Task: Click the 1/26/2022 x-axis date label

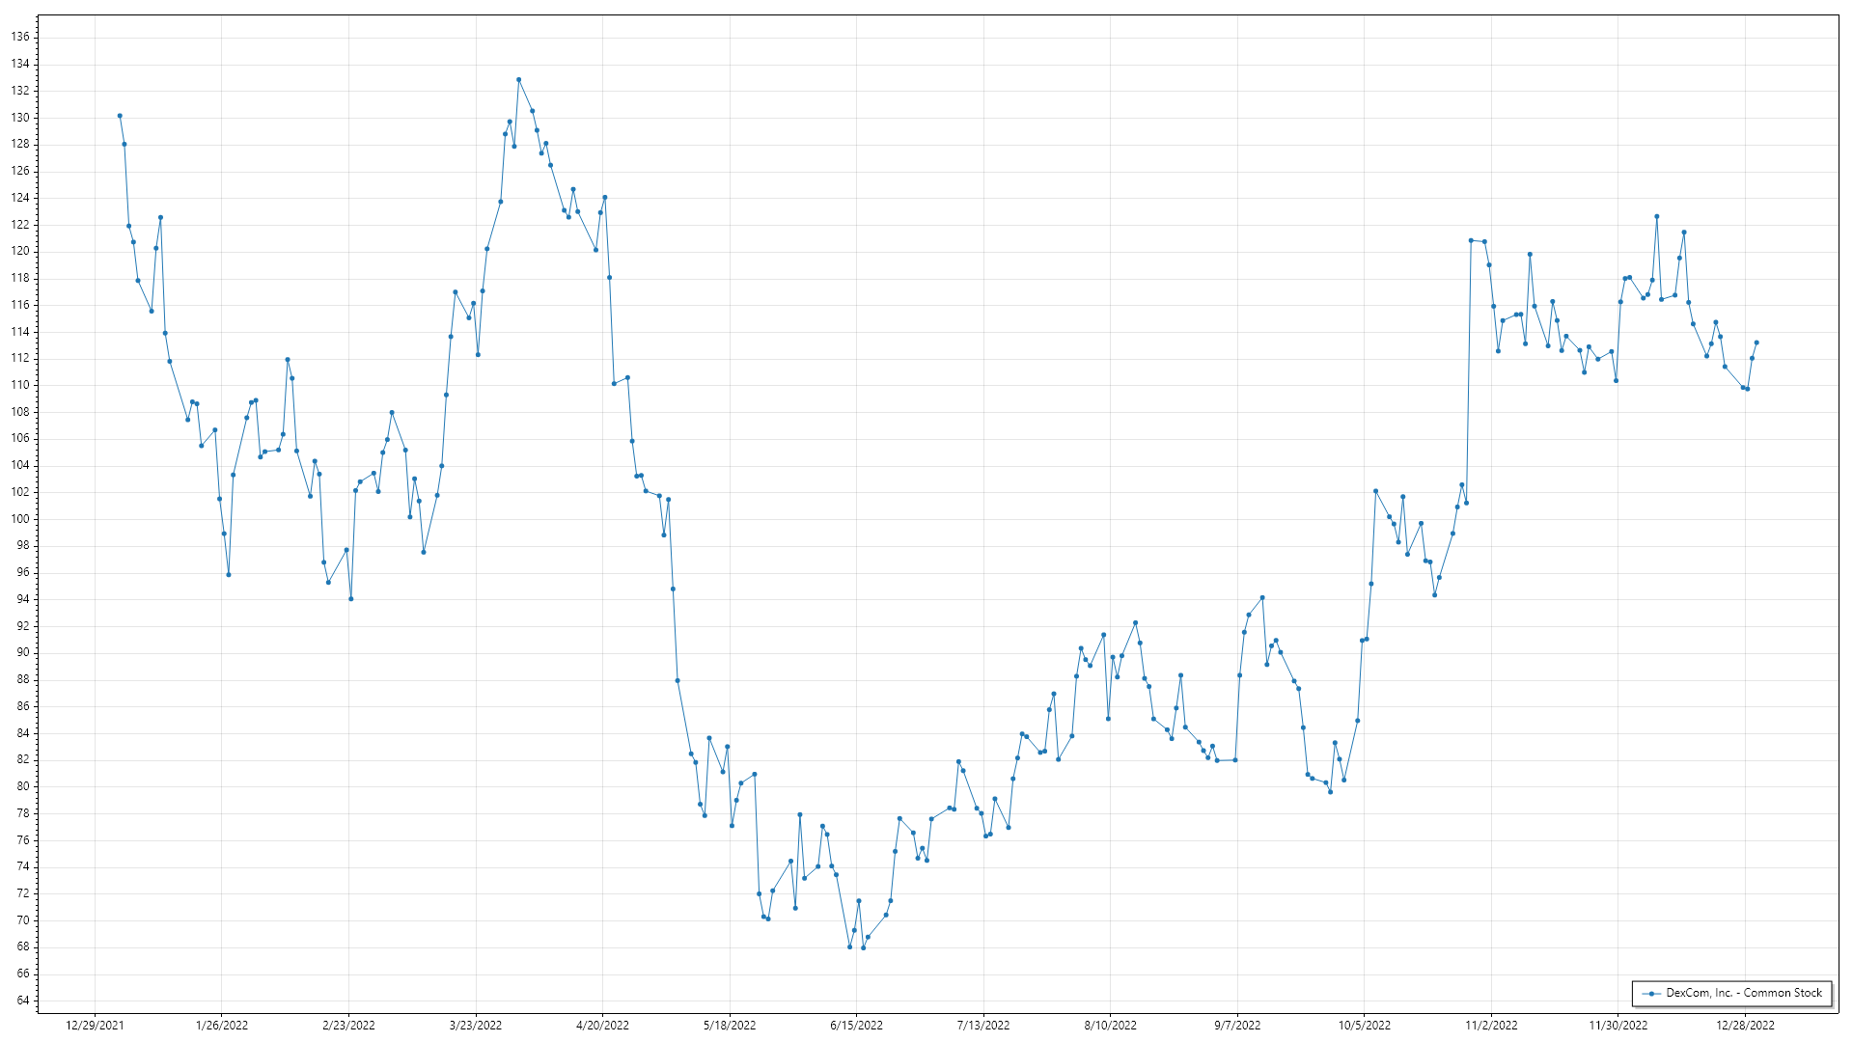Action: click(x=222, y=1026)
